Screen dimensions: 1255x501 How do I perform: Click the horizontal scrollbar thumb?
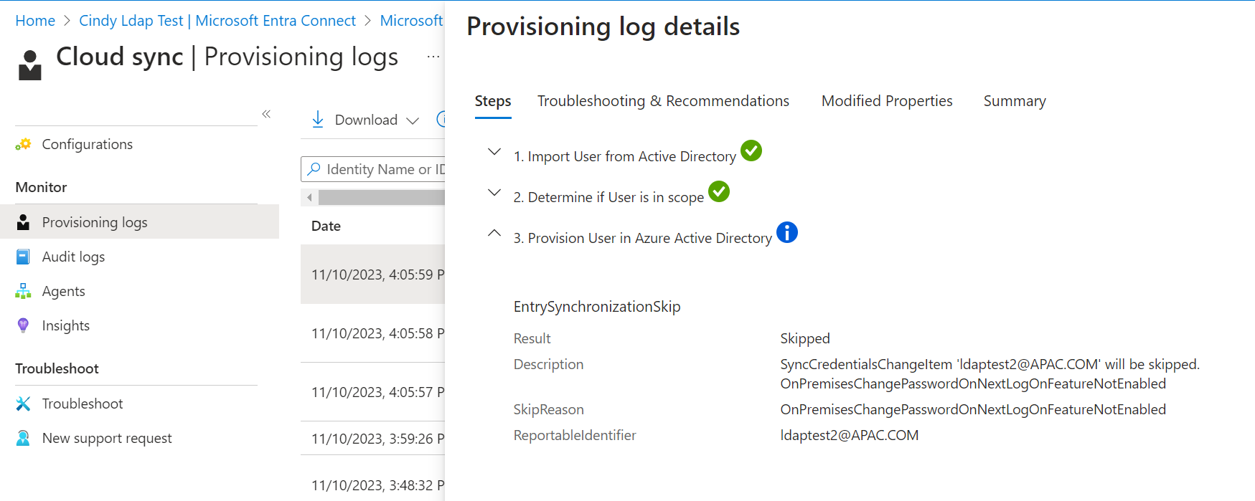tap(382, 197)
